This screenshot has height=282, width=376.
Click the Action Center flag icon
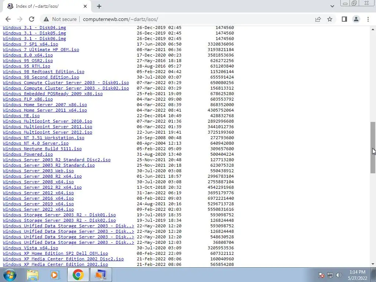(321, 275)
